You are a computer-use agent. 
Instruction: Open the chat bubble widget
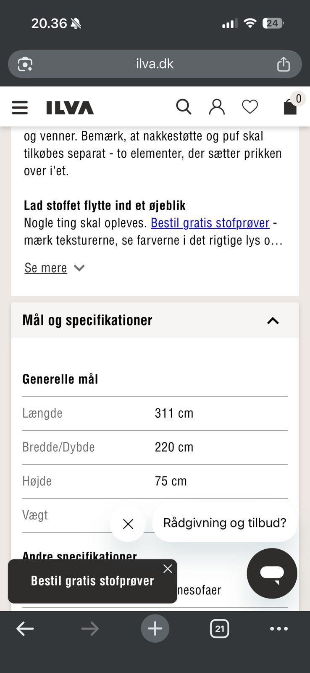(x=272, y=573)
